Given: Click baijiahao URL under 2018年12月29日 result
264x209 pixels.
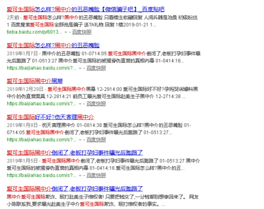Looking at the screenshot, I should click(41, 104).
